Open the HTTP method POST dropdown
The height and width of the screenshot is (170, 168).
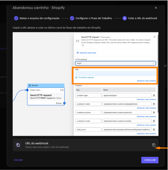pos(116,63)
